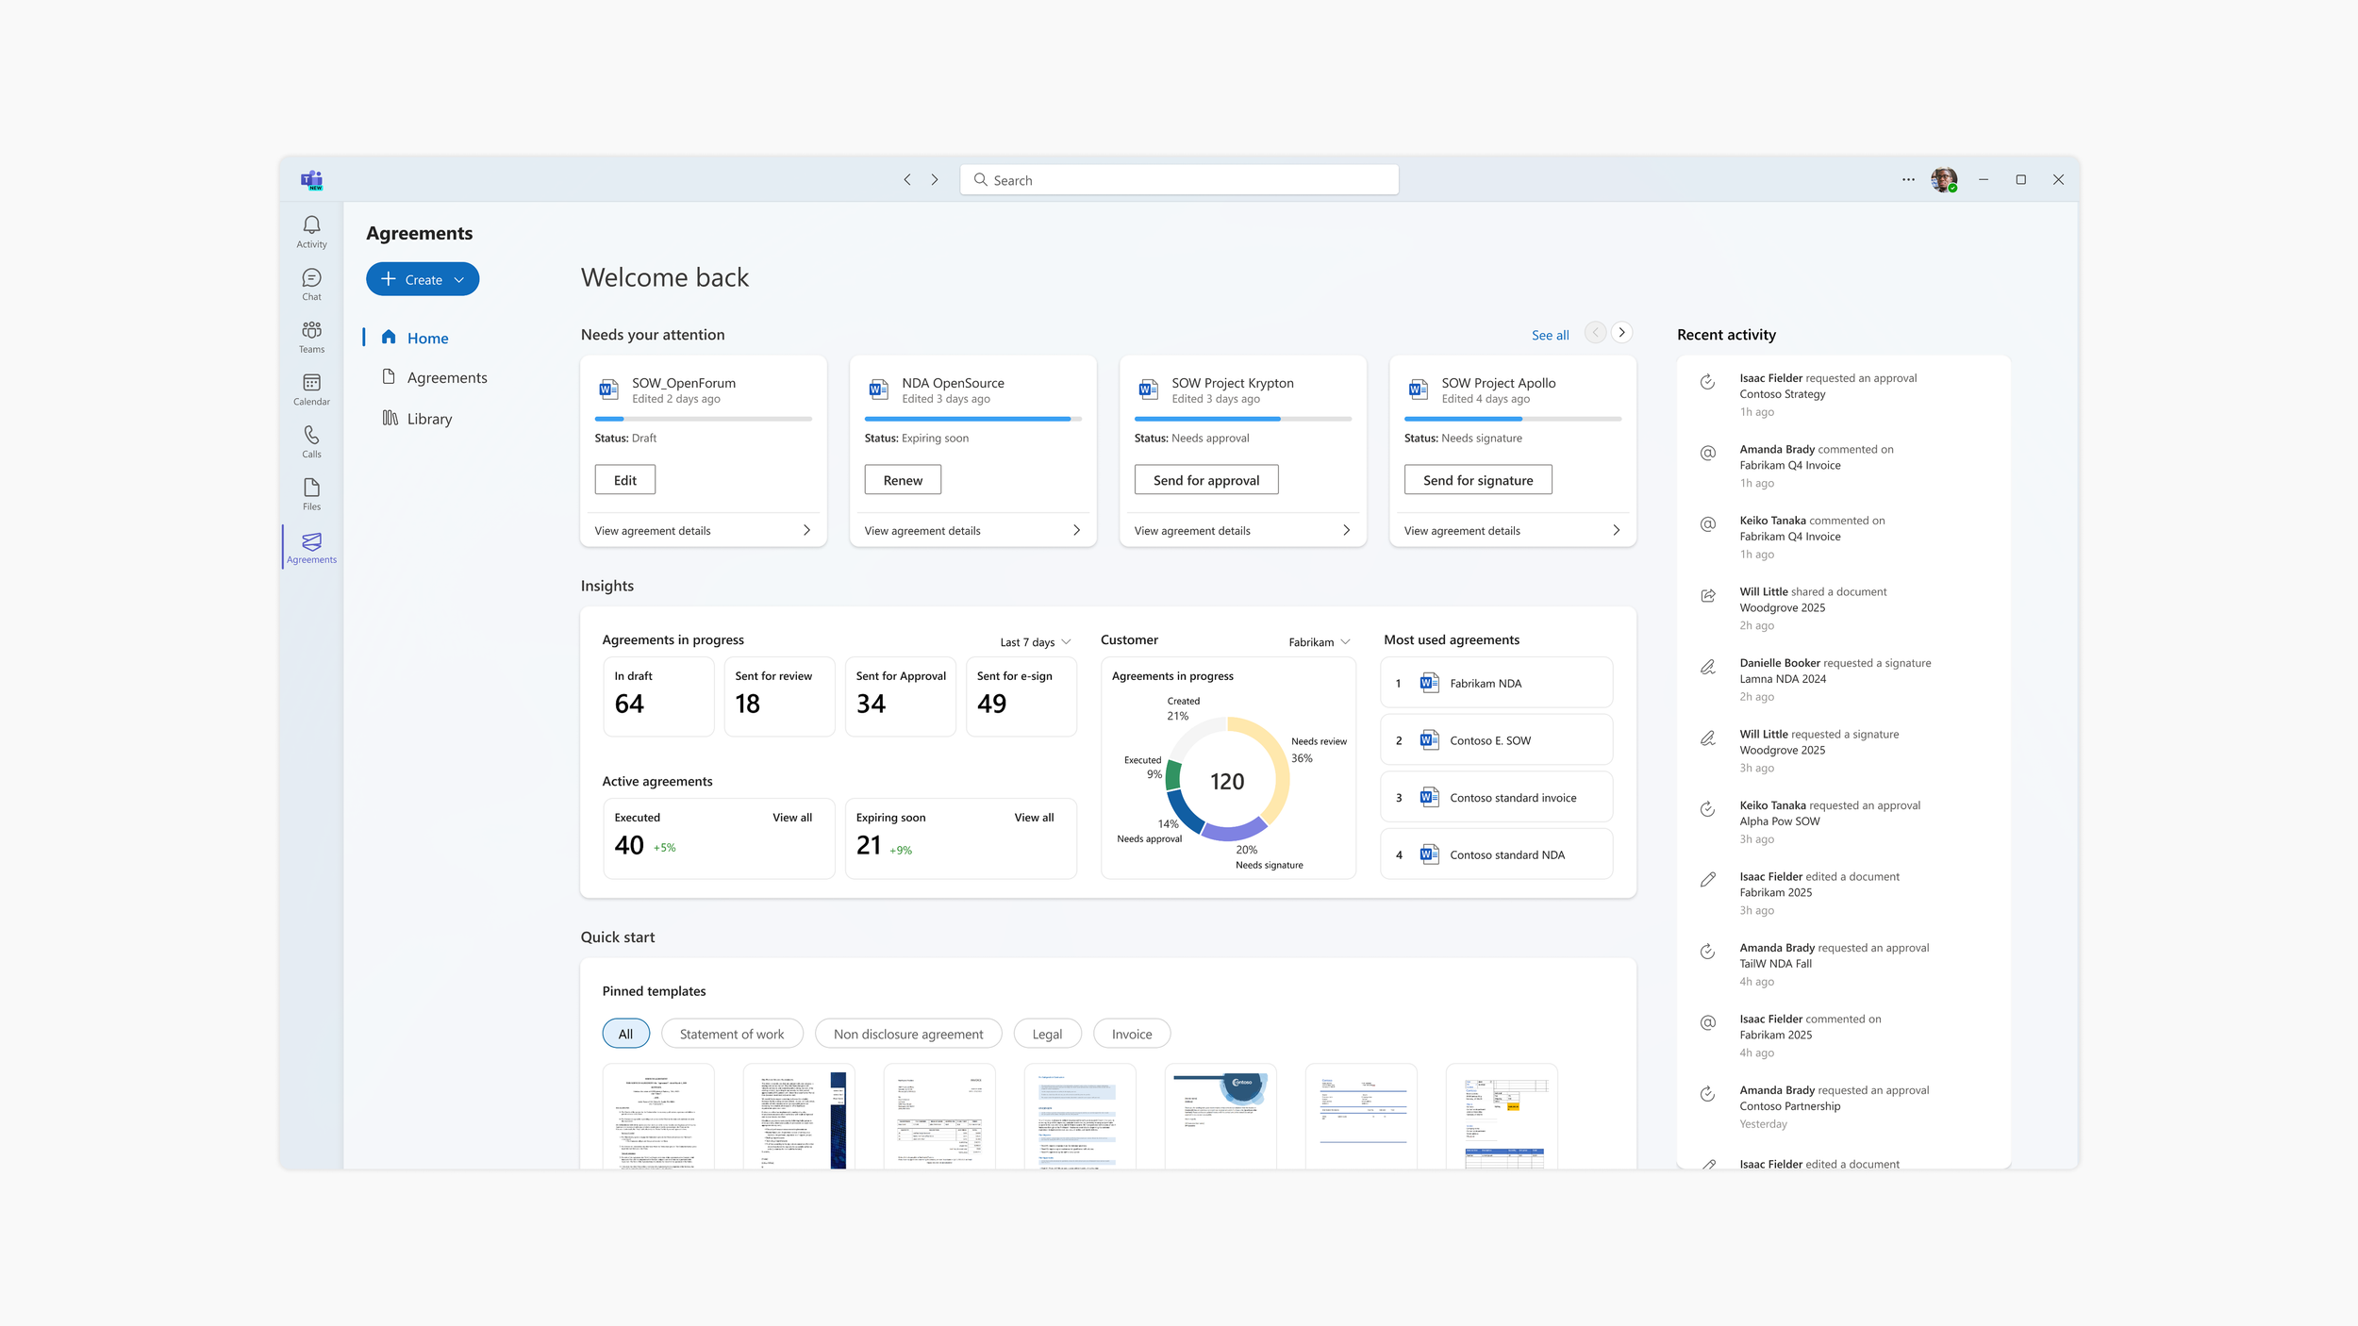Show next Needs your attention cards
Viewport: 2358px width, 1326px height.
click(x=1621, y=332)
